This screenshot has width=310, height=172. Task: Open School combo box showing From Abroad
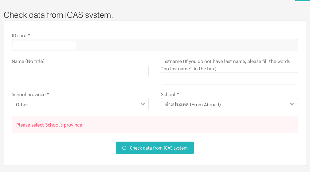point(229,104)
